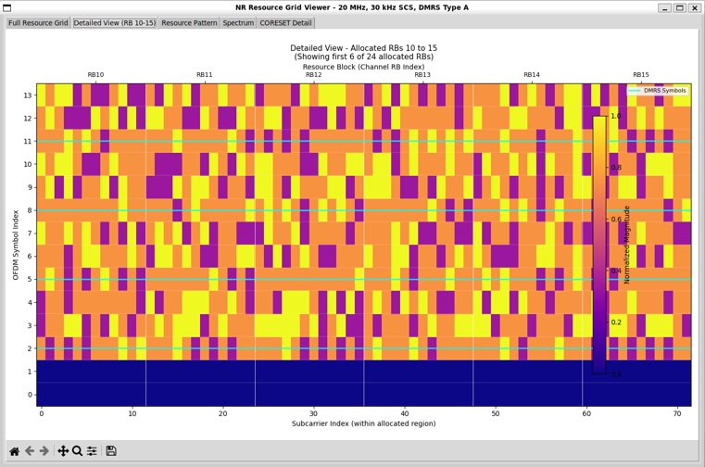Open the Resource Pattern tab
Image resolution: width=705 pixels, height=467 pixels.
tap(188, 22)
